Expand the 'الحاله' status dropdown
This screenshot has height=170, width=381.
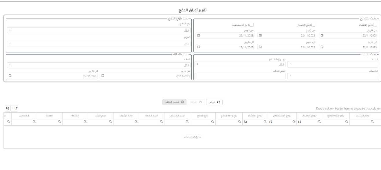[x=10, y=65]
